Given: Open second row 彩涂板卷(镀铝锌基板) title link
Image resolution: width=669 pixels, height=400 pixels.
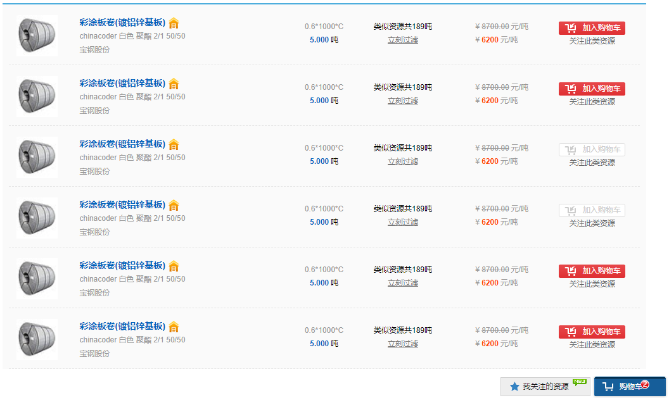Looking at the screenshot, I should coord(122,83).
